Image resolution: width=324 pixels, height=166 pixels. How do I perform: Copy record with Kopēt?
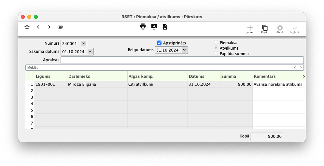(265, 29)
